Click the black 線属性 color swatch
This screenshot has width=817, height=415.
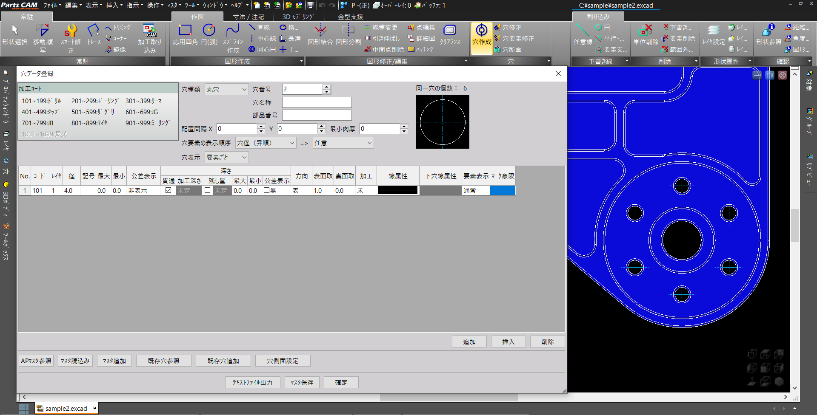[x=397, y=191]
